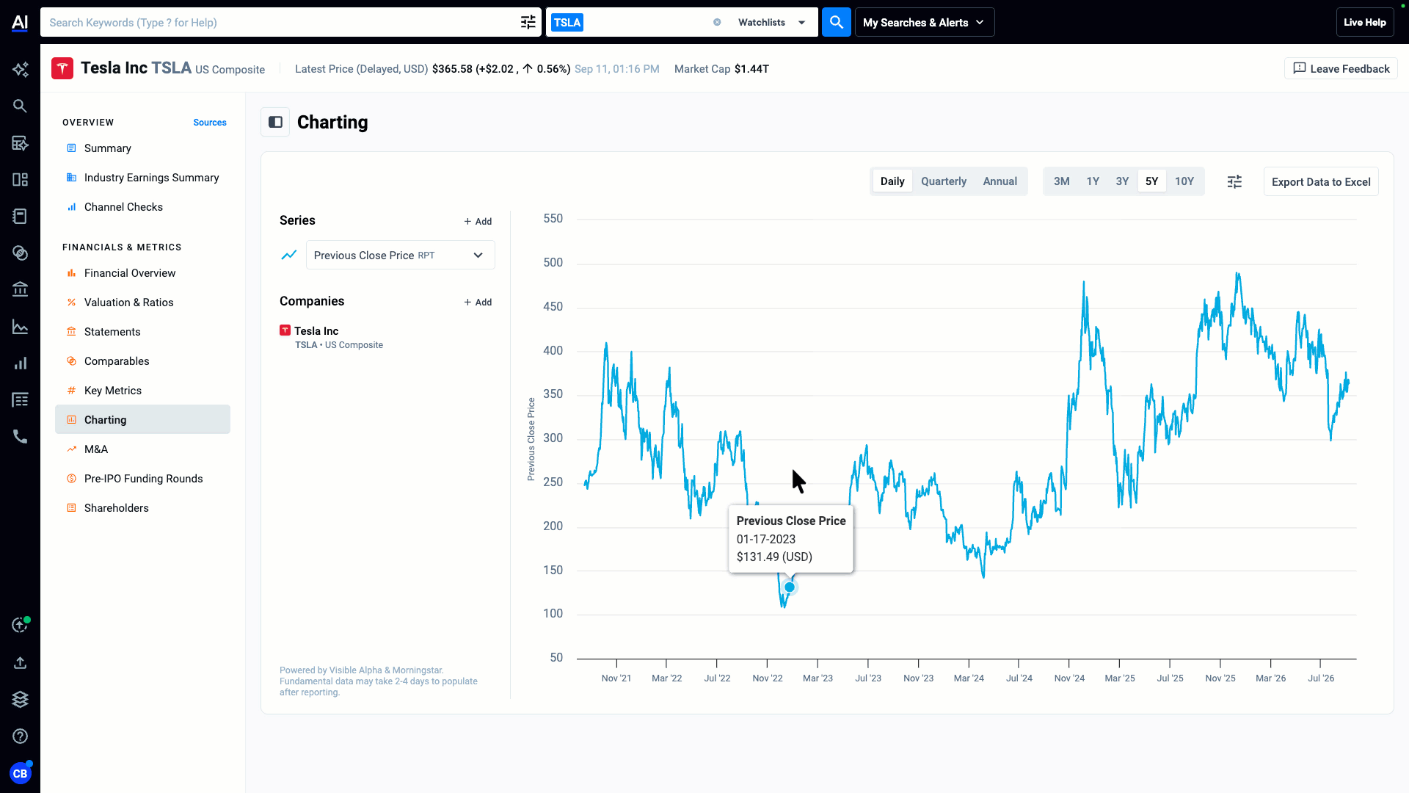Open chart settings sliders icon

pos(1234,181)
